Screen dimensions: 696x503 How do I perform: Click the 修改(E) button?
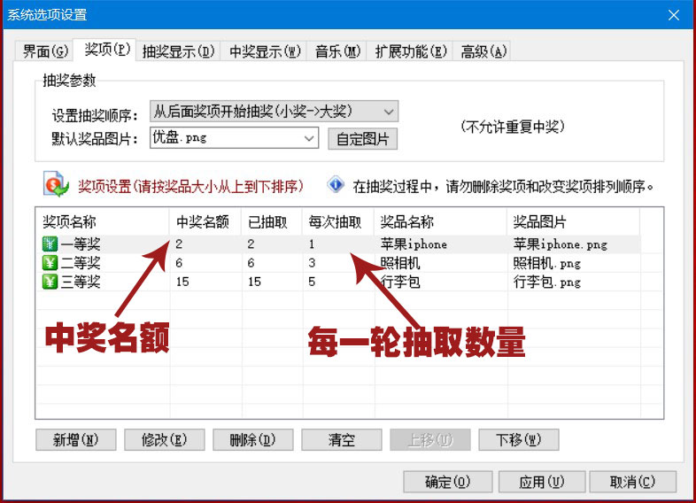(x=164, y=439)
